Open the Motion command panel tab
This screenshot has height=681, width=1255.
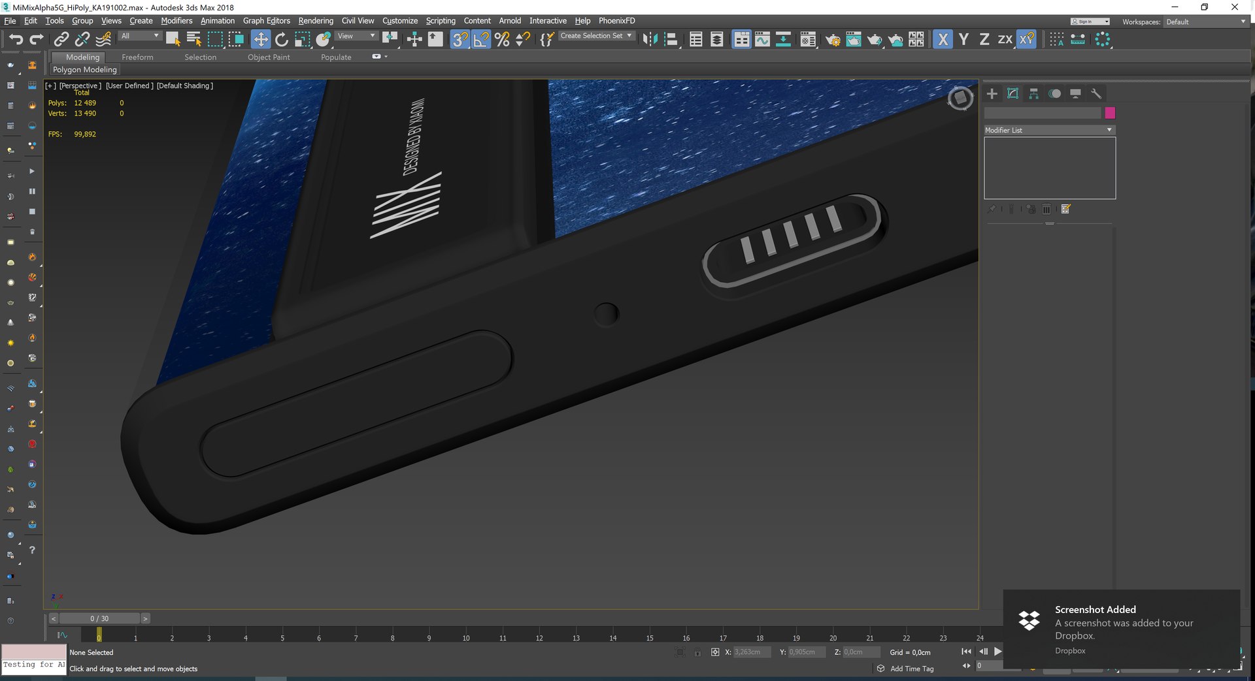coord(1055,93)
